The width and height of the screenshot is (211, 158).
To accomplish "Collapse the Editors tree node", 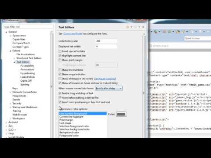I will (x=10, y=51).
